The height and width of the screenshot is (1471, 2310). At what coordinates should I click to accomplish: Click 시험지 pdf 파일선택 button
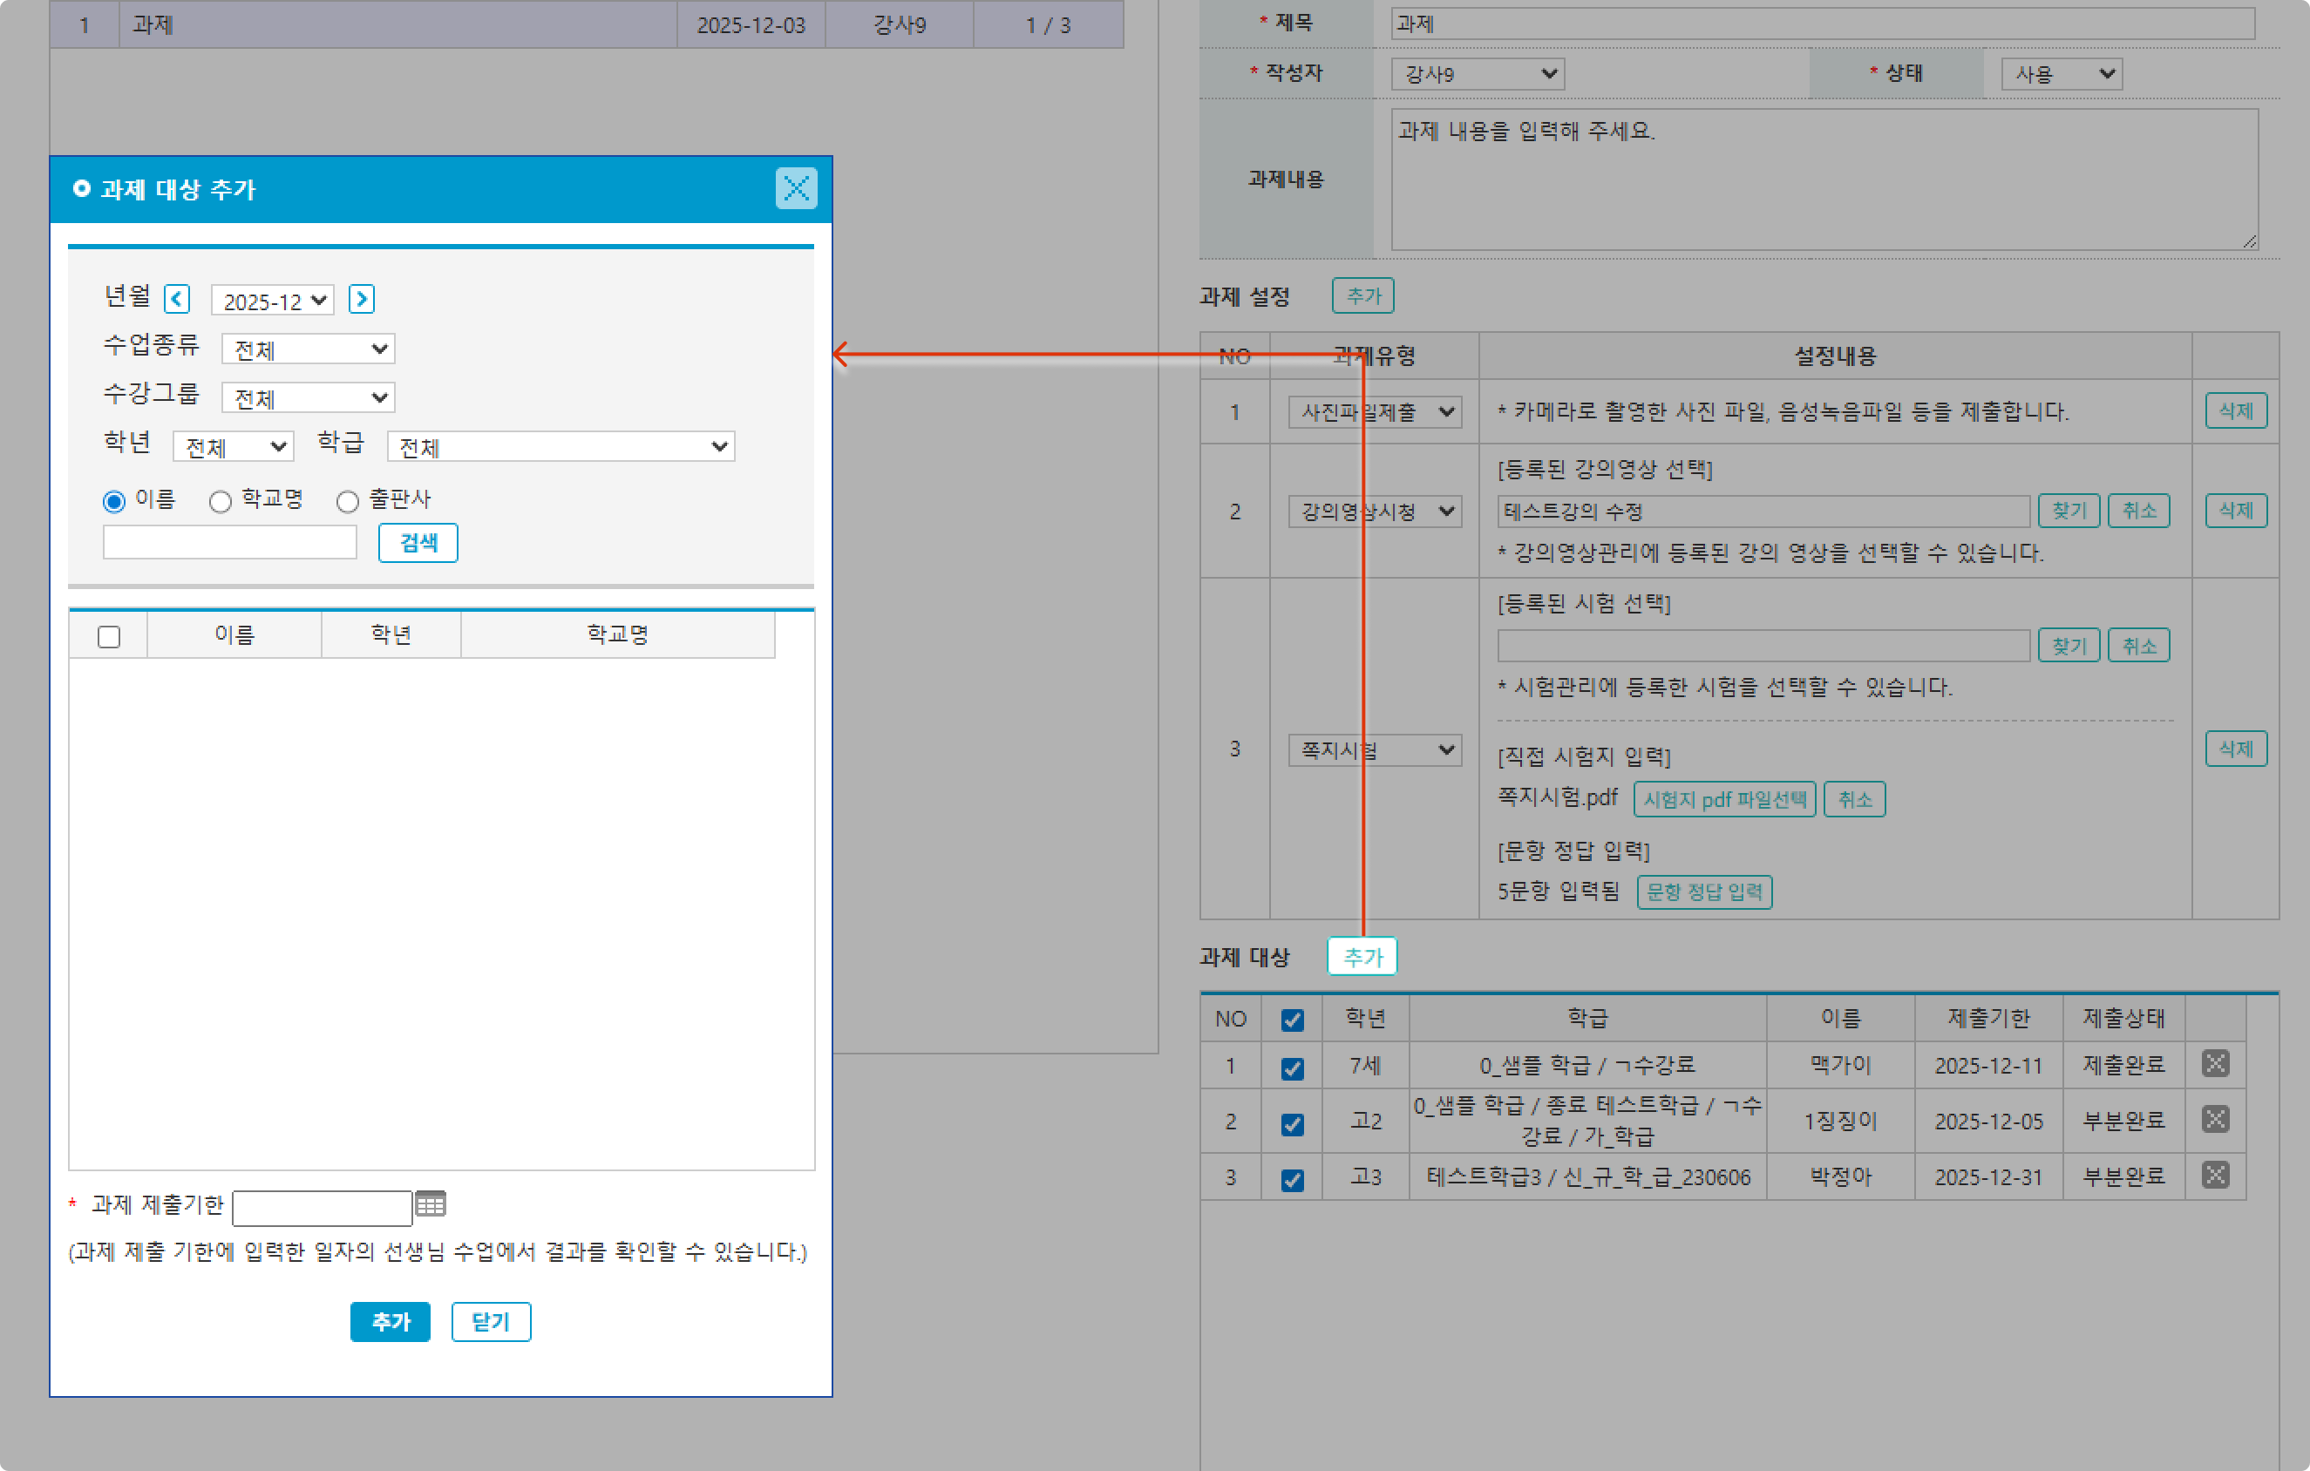1724,799
